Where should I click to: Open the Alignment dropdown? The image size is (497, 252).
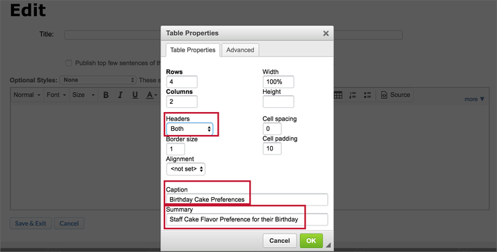coord(185,169)
